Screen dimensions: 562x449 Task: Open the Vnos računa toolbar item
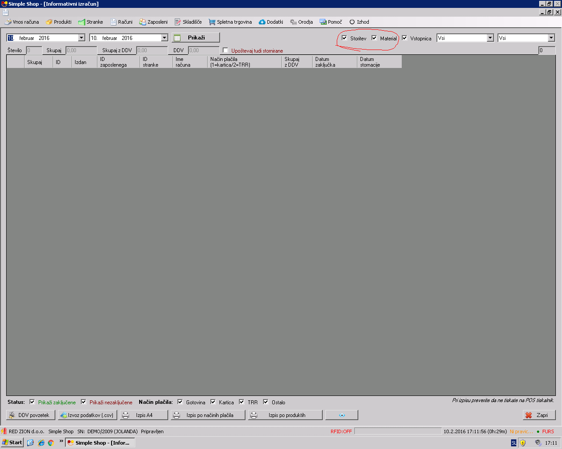click(22, 22)
